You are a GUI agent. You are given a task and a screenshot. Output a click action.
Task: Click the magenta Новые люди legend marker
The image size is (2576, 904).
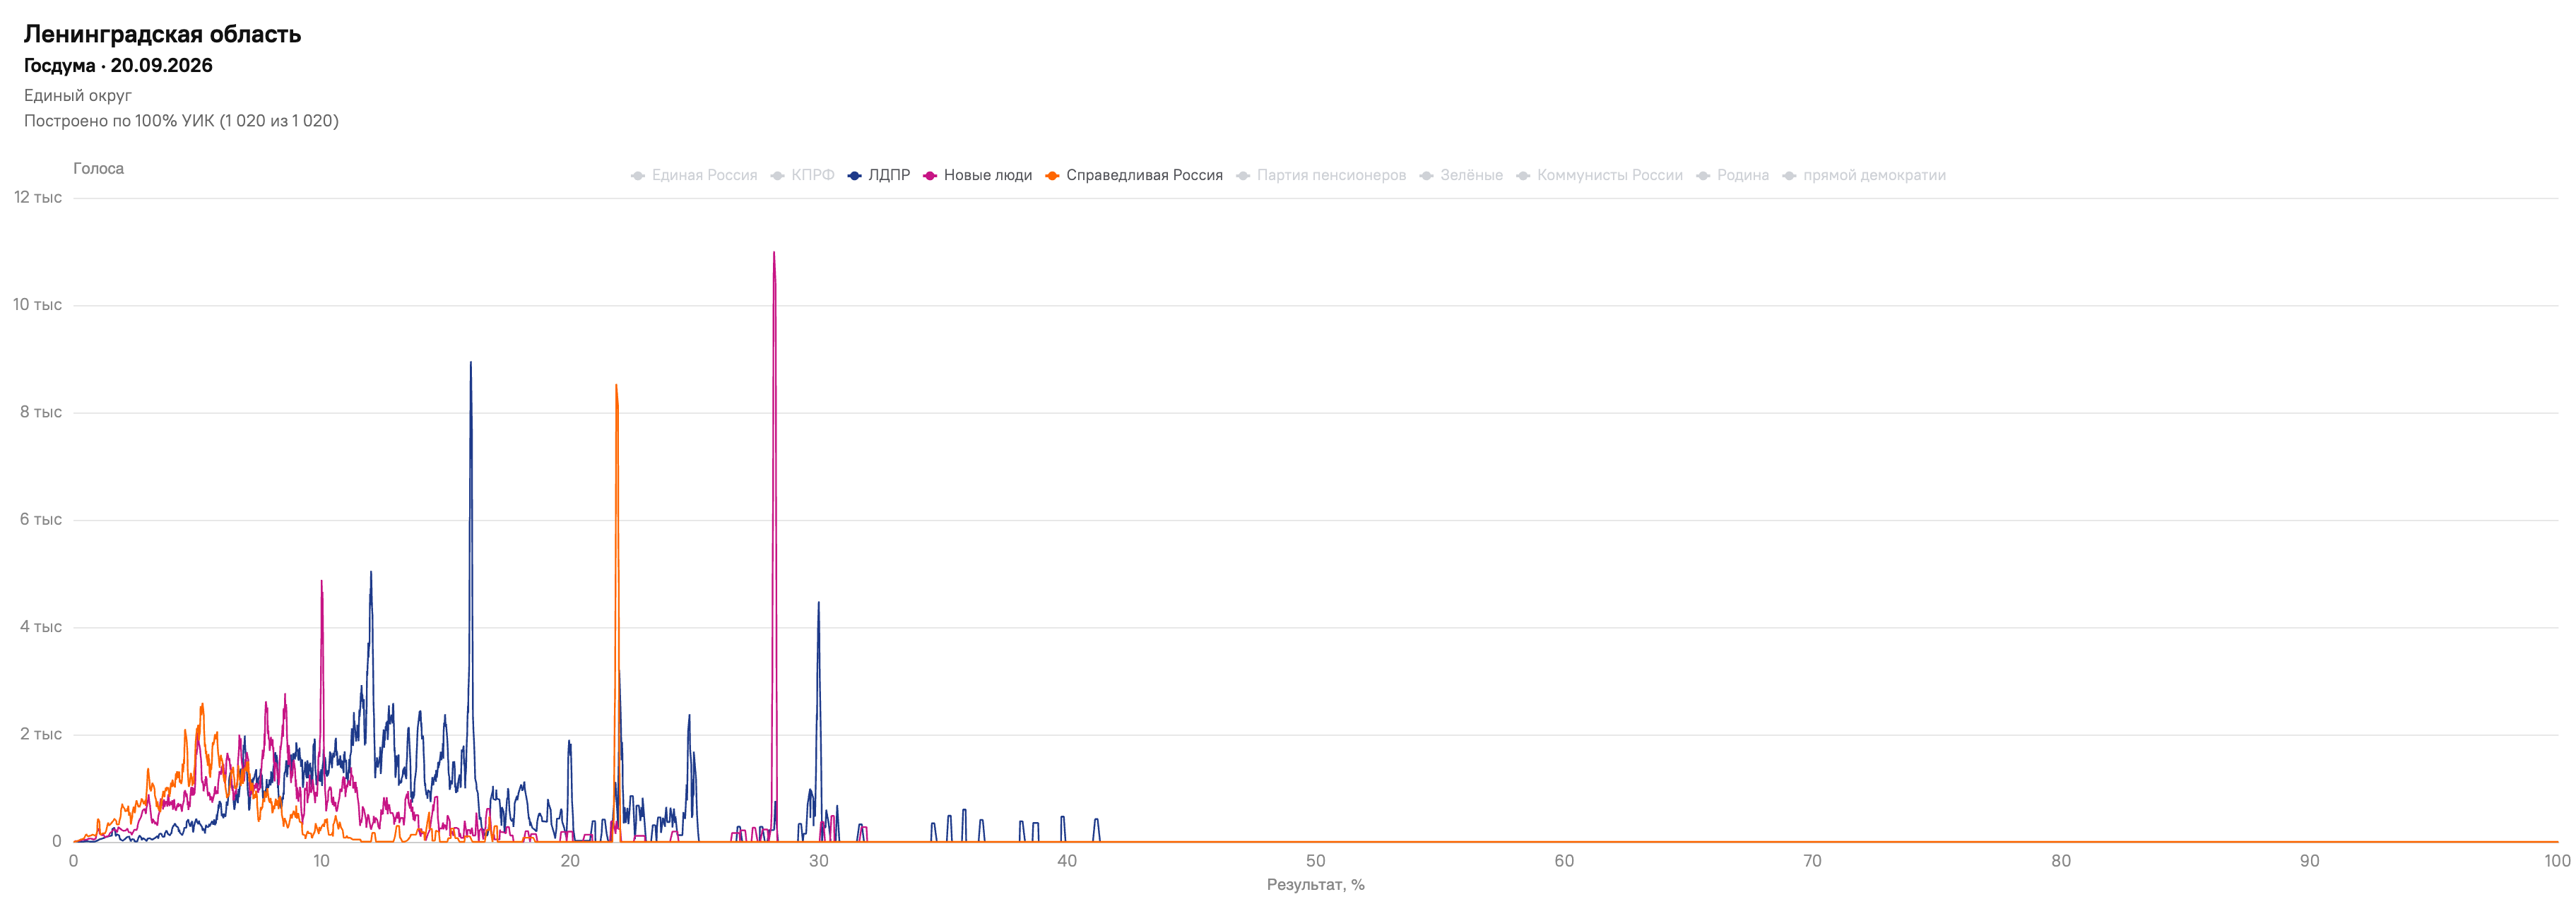[x=930, y=176]
